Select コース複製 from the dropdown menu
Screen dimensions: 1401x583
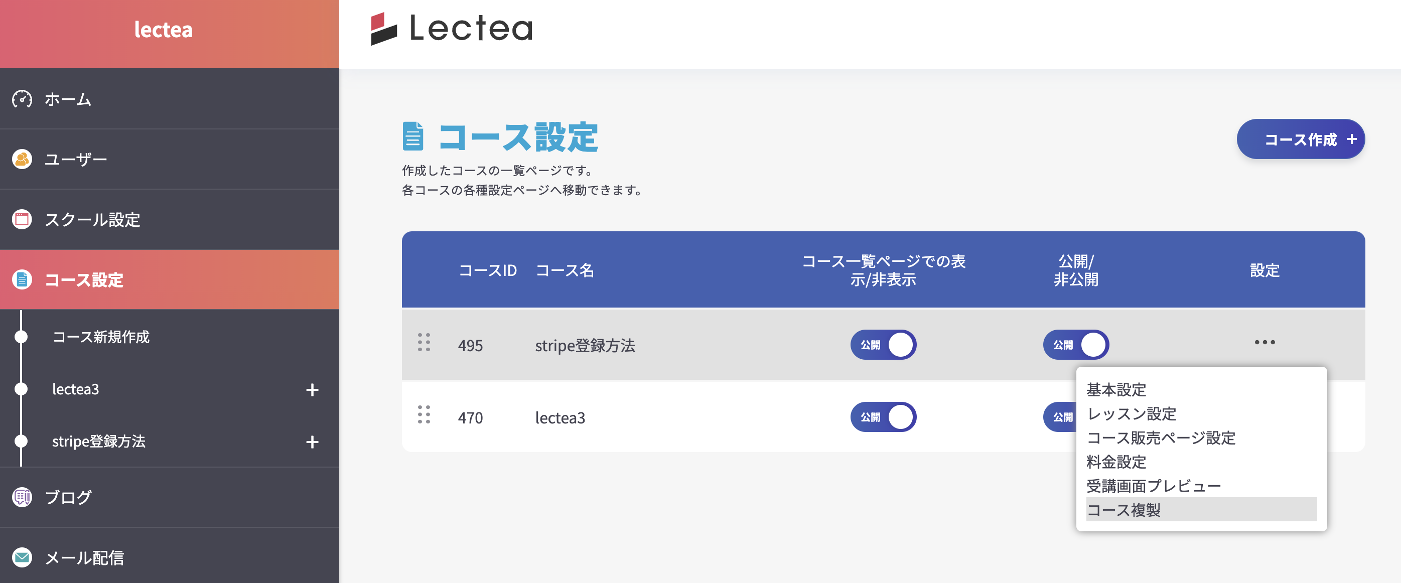(x=1124, y=510)
